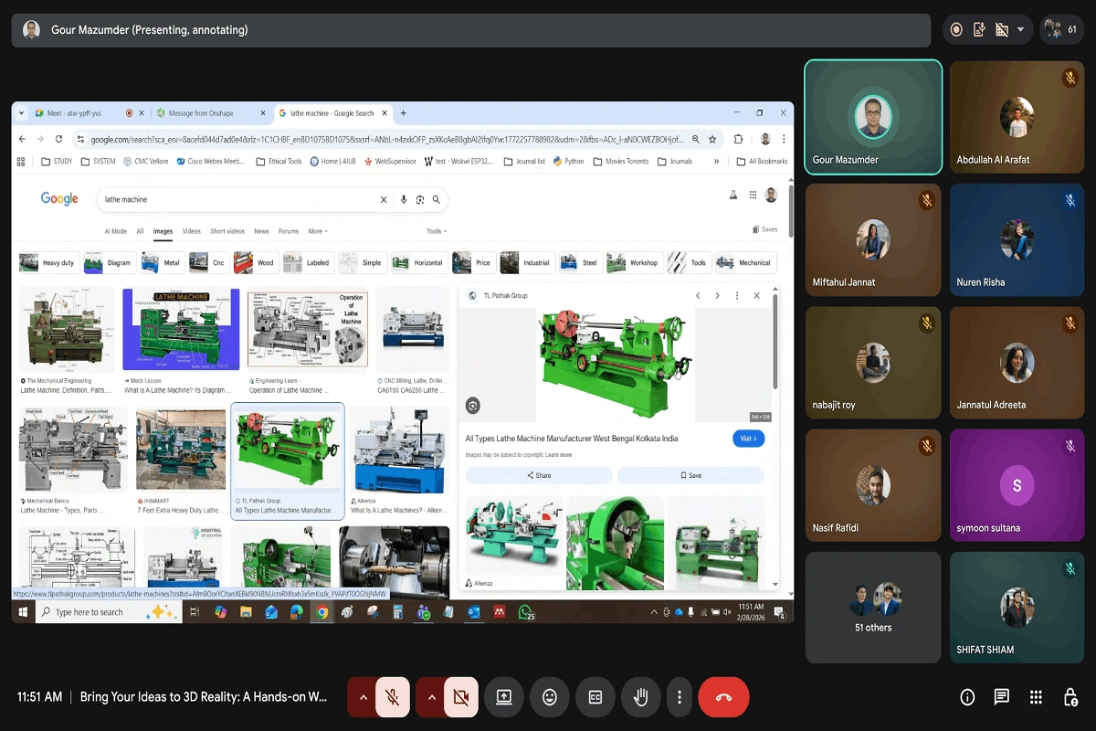
Task: Toggle the microphone mute button
Action: 393,697
